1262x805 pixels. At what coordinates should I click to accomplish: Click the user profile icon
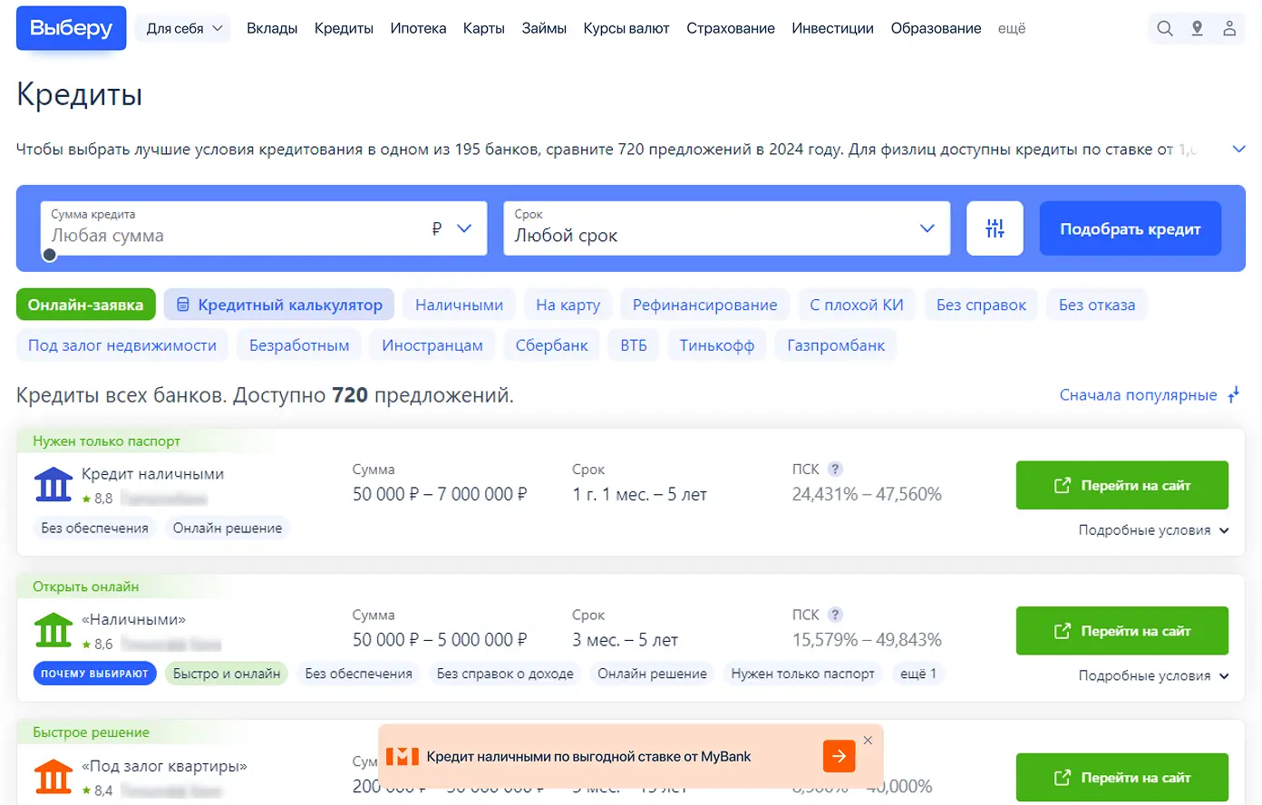[1229, 29]
